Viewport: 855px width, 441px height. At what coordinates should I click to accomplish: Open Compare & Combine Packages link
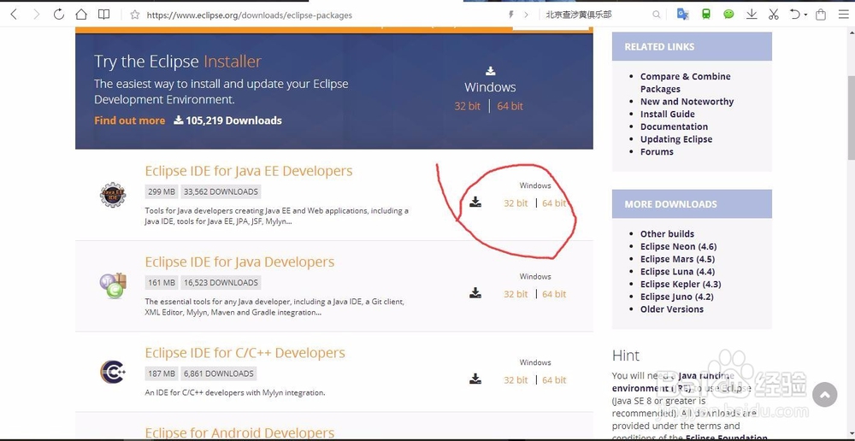(x=686, y=82)
